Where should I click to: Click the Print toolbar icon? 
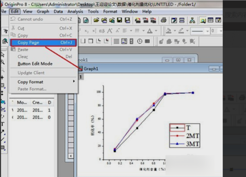click(164, 20)
